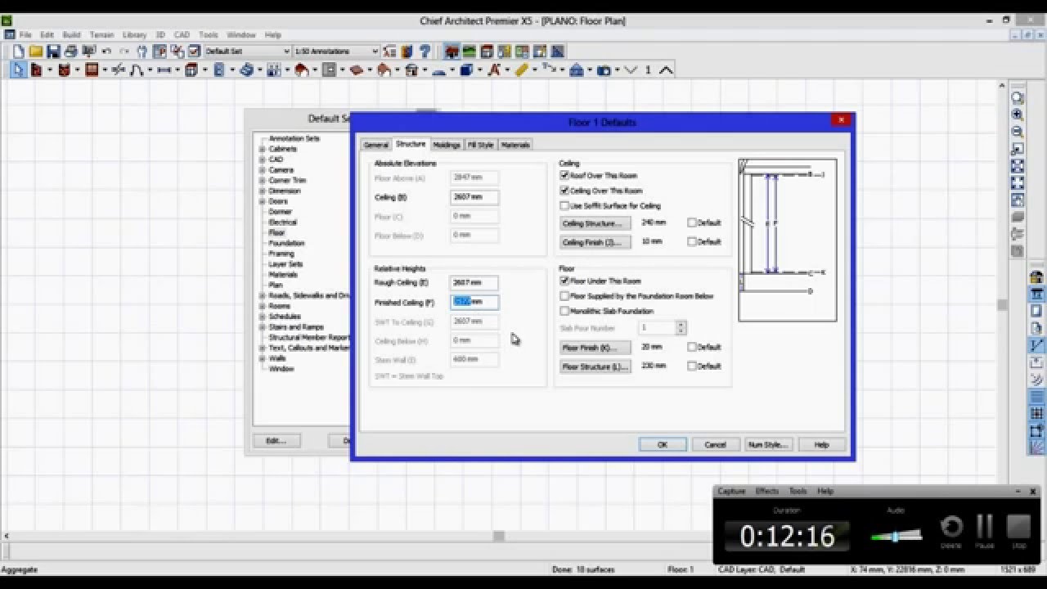Image resolution: width=1047 pixels, height=589 pixels.
Task: Switch to the Fill Style tab
Action: (x=481, y=145)
